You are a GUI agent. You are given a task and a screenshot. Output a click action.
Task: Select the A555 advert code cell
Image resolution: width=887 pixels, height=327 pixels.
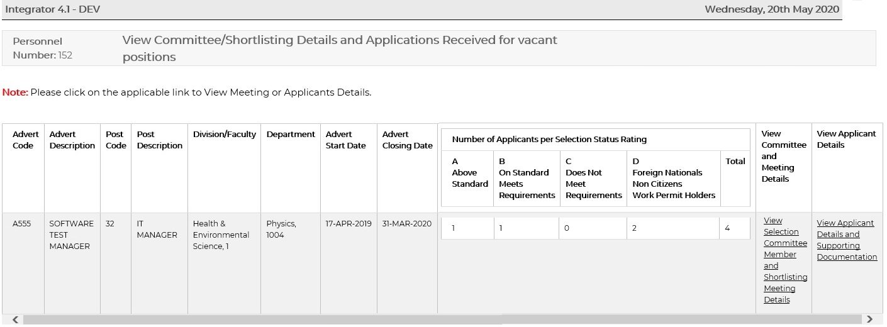pos(22,224)
